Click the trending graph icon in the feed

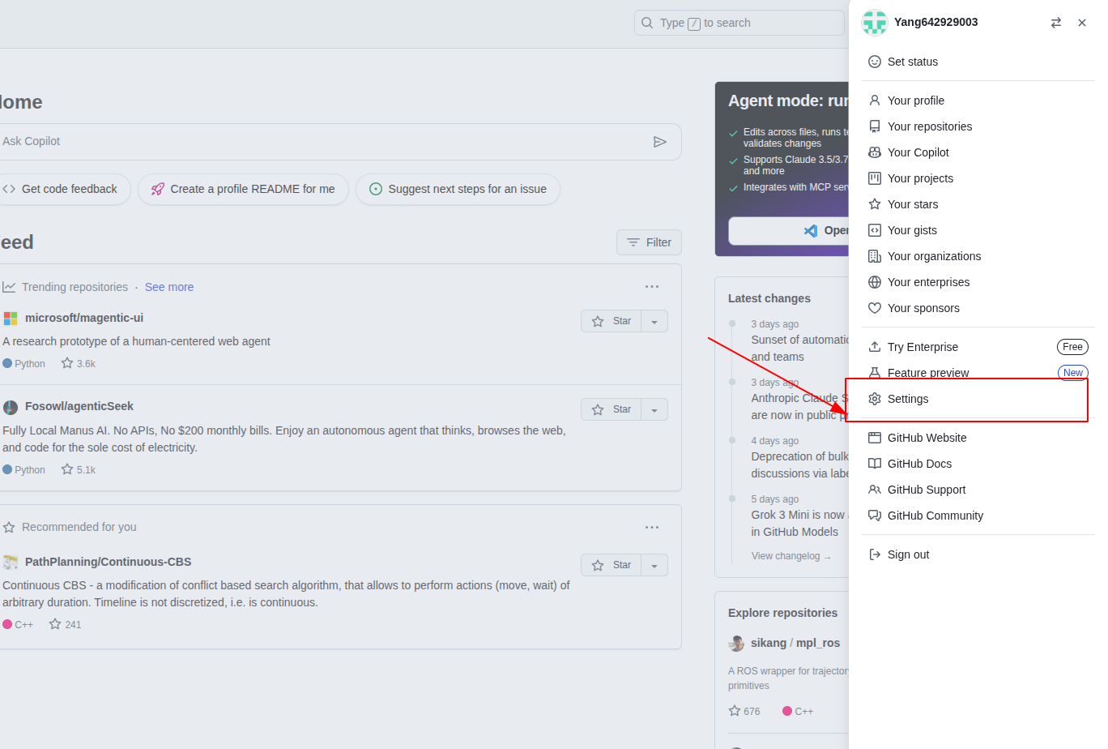point(9,287)
